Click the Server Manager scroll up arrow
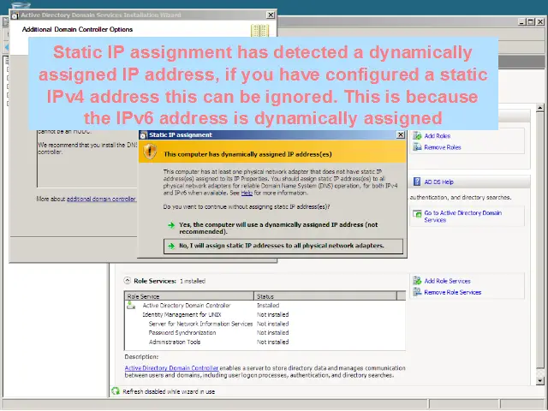 540,108
